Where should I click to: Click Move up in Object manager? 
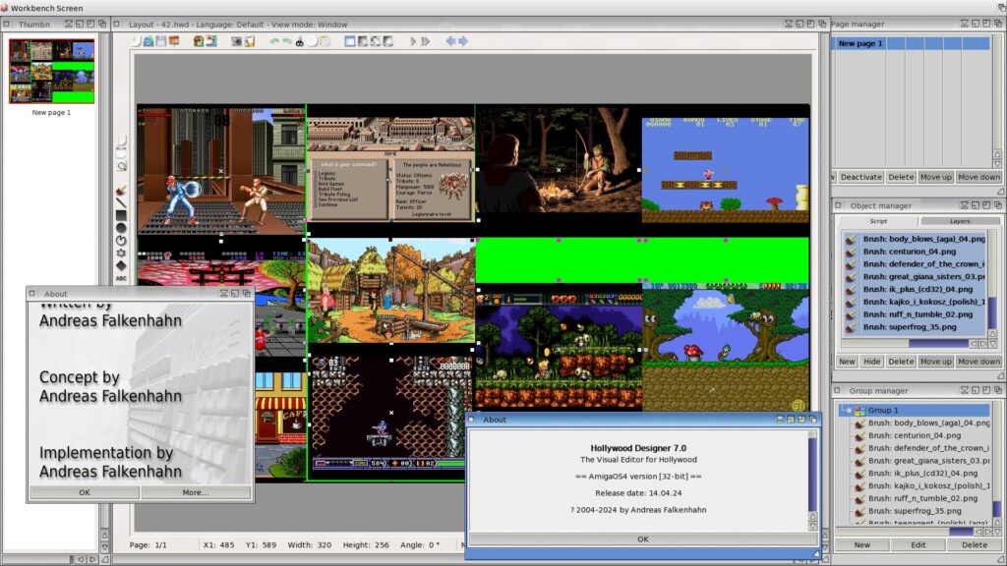[935, 362]
